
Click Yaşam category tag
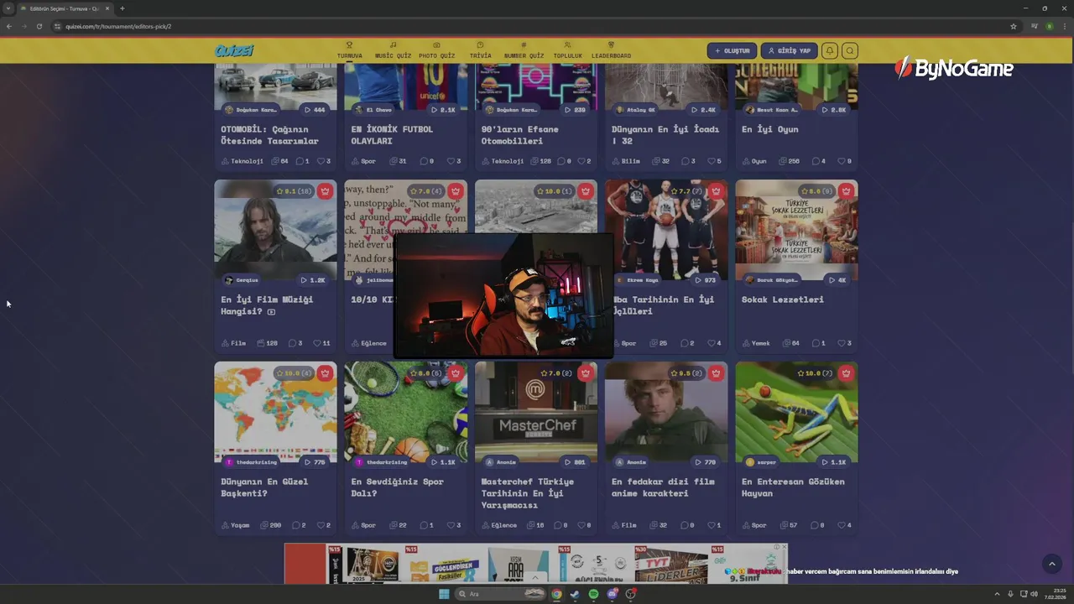click(236, 525)
